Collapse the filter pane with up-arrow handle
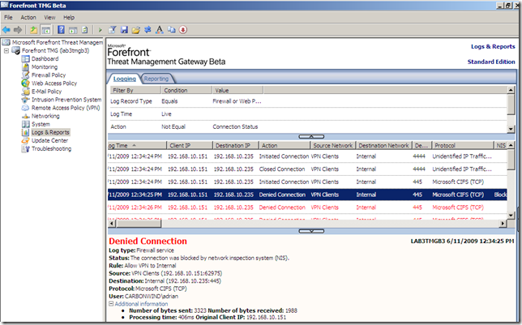522x325 pixels. coord(311,136)
